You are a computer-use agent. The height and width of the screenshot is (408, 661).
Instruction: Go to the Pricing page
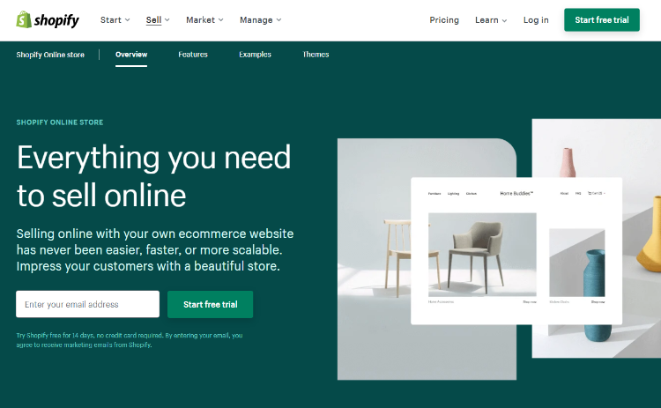pyautogui.click(x=444, y=19)
